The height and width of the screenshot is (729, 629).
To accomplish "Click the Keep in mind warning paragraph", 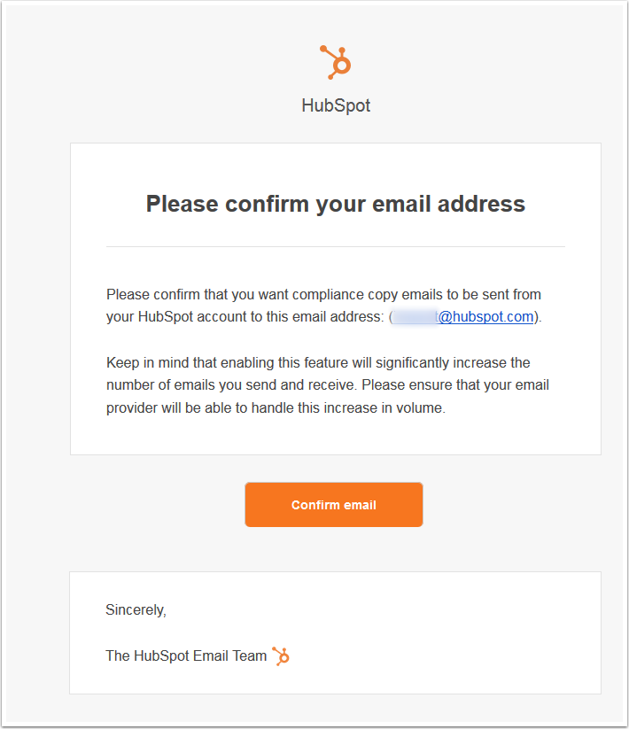I will coord(328,385).
